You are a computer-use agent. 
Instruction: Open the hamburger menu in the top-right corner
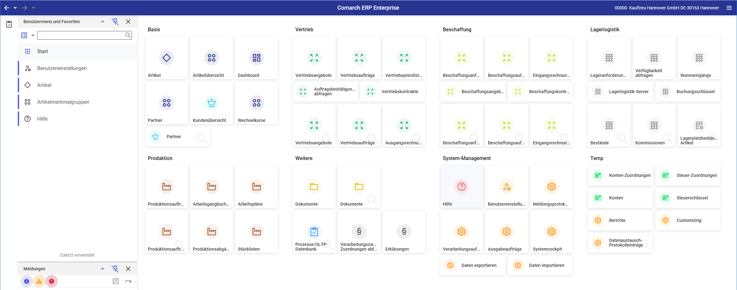[x=729, y=8]
